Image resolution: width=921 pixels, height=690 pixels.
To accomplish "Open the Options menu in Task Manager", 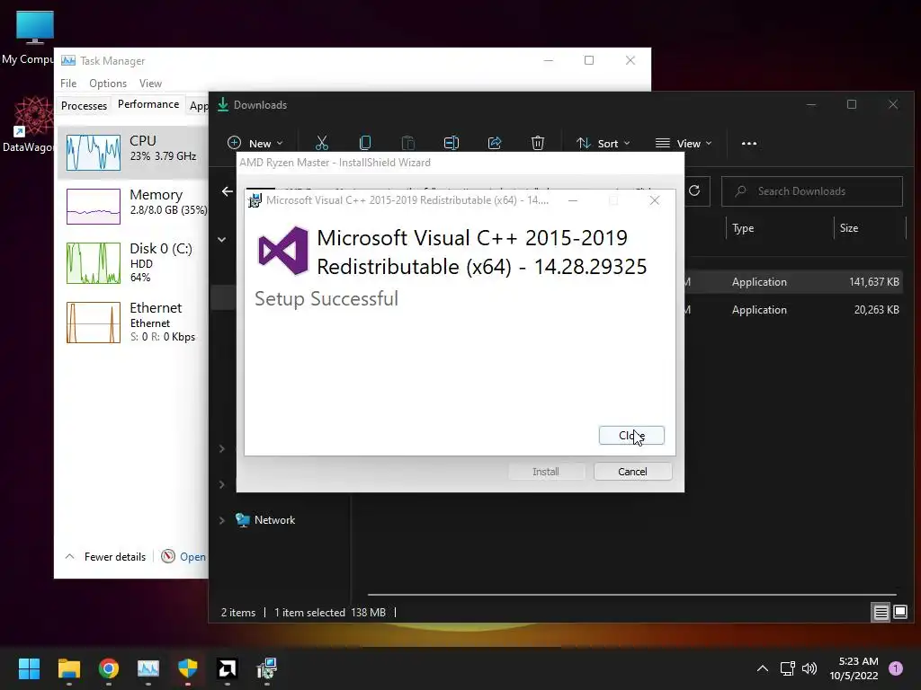I will [x=108, y=84].
